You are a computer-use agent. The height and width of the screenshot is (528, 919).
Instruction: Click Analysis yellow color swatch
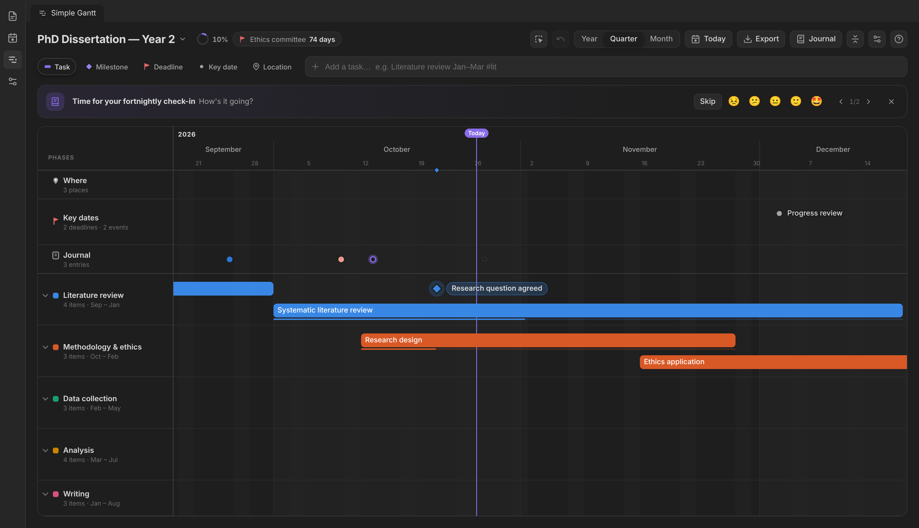pyautogui.click(x=55, y=451)
